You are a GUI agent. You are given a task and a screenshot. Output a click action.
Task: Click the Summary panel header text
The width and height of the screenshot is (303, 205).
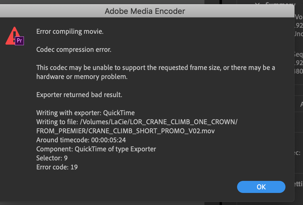[x=280, y=4]
